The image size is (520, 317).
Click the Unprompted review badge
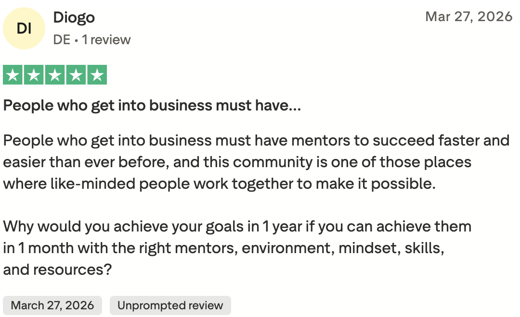pyautogui.click(x=170, y=305)
